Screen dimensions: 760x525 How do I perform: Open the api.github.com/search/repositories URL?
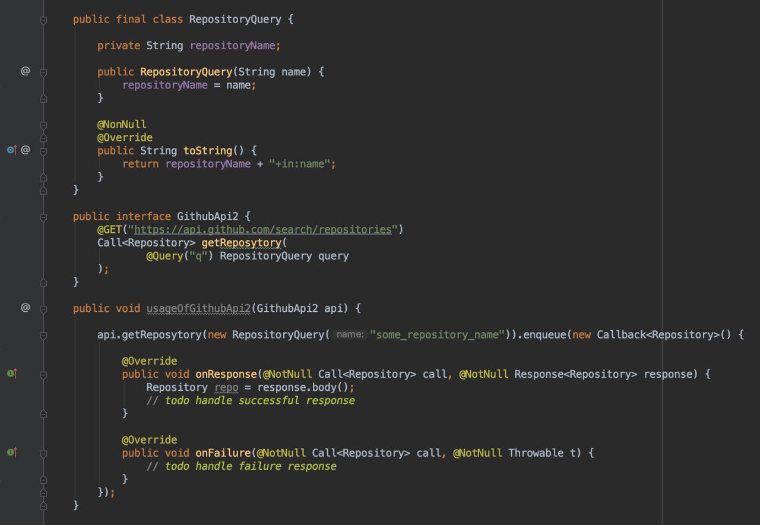pyautogui.click(x=264, y=229)
